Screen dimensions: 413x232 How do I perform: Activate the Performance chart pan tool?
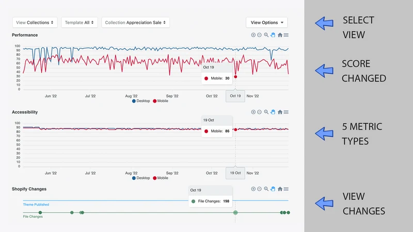point(273,35)
